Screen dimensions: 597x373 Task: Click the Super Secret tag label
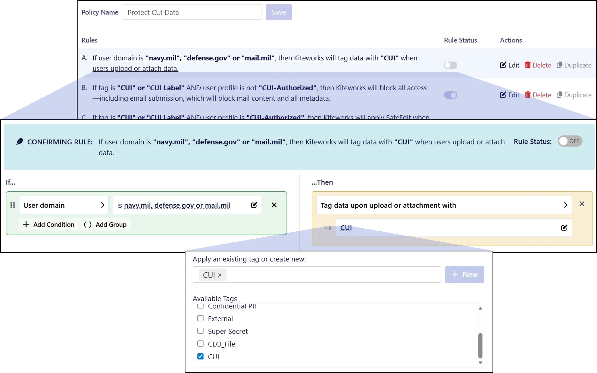pos(228,331)
